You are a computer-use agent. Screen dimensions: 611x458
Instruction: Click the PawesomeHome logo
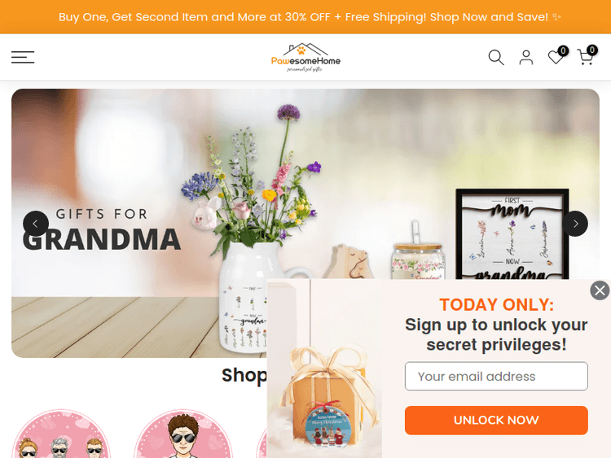tap(305, 58)
